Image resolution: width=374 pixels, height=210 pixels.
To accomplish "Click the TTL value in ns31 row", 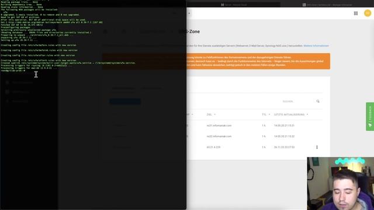I will (x=264, y=125).
